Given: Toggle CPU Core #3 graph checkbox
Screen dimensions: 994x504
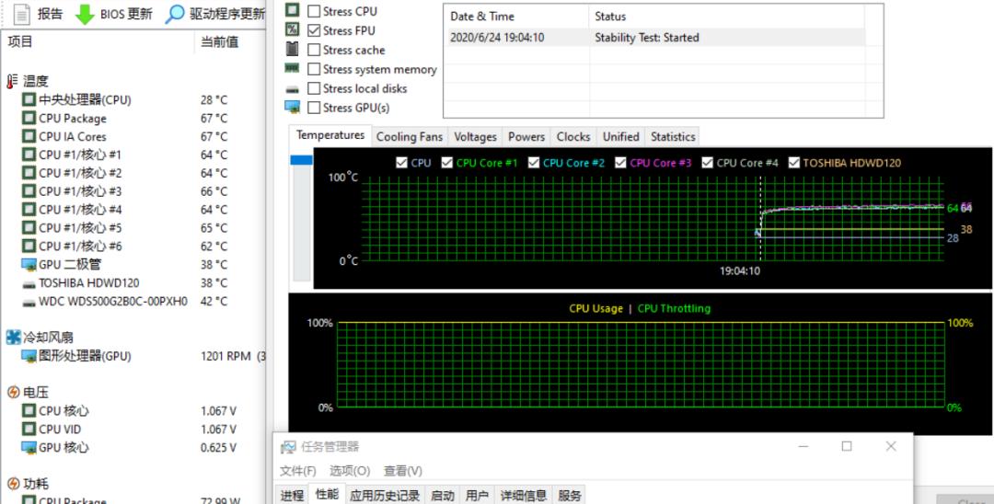Looking at the screenshot, I should tap(620, 163).
